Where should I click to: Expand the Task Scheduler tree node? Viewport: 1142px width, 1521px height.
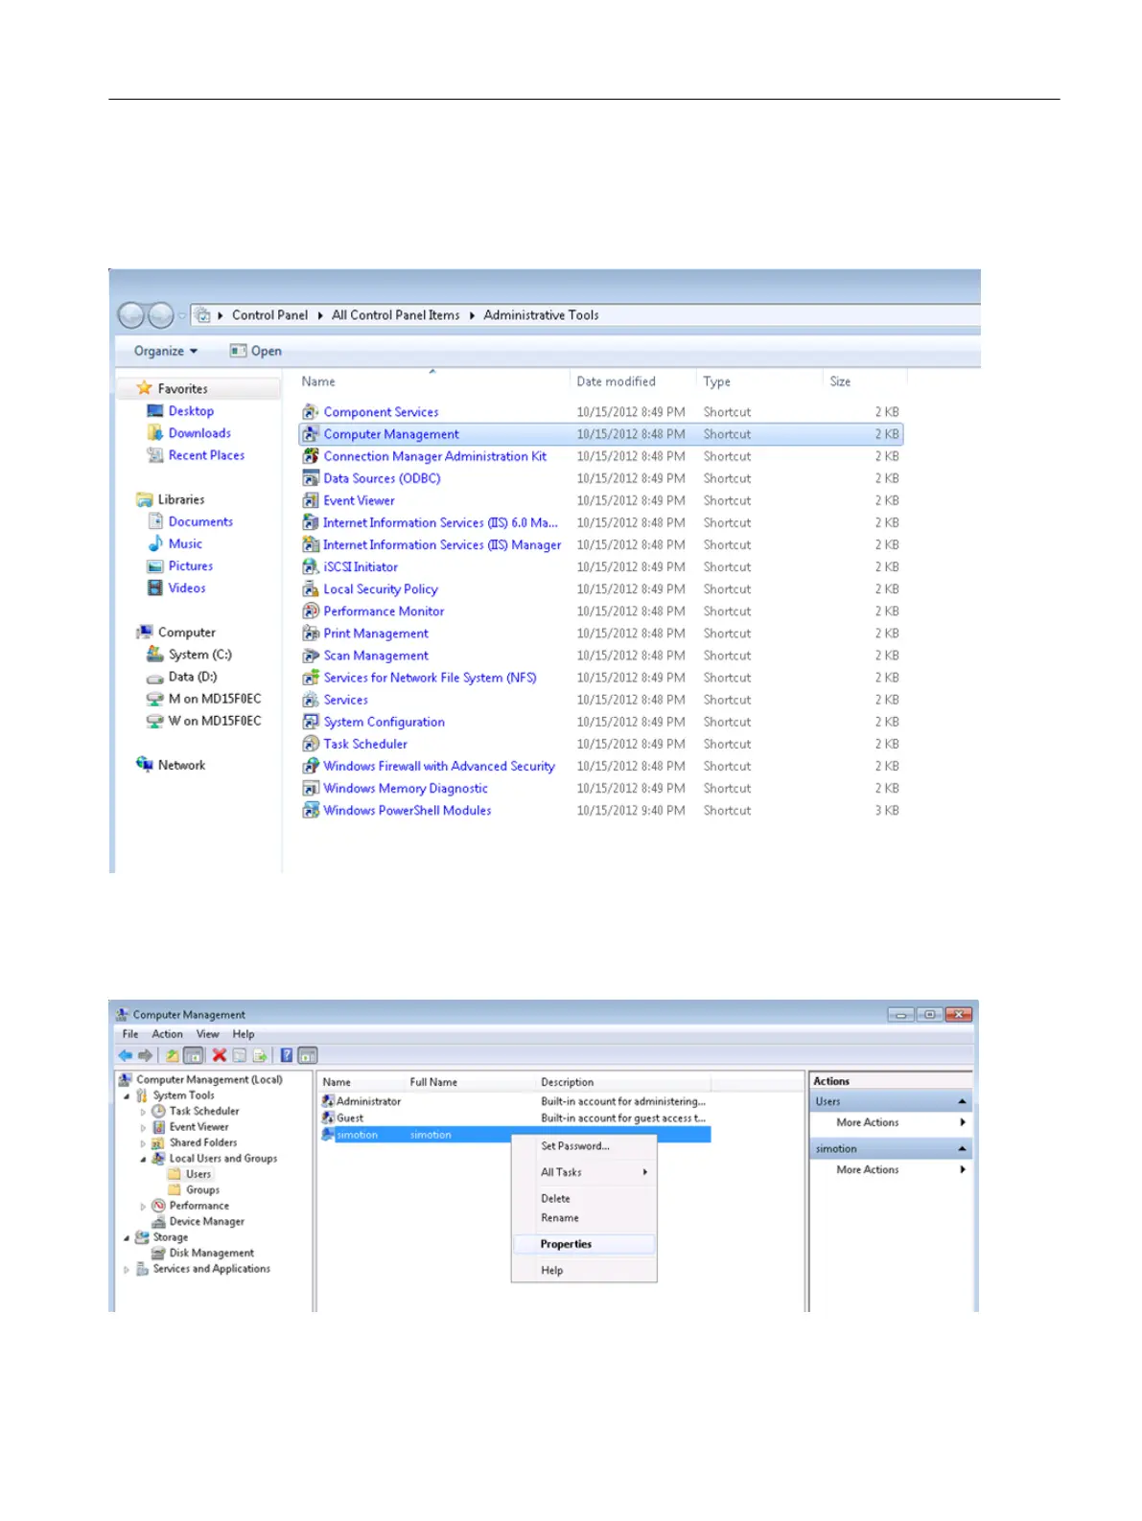click(143, 1112)
